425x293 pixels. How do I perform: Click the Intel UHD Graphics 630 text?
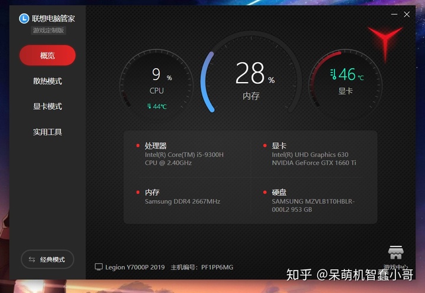point(310,155)
